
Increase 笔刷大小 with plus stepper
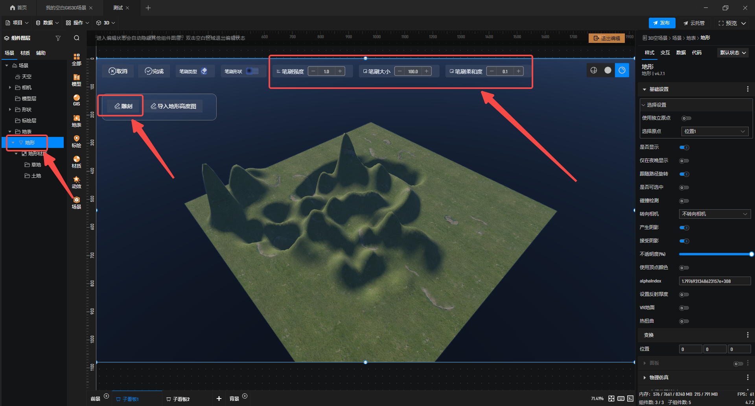pos(427,71)
